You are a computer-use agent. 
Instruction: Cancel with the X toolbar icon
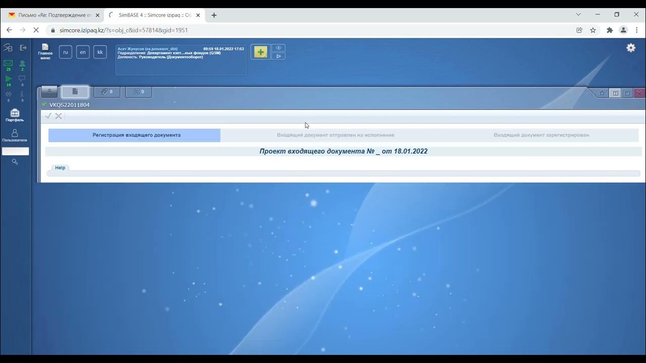pos(59,116)
